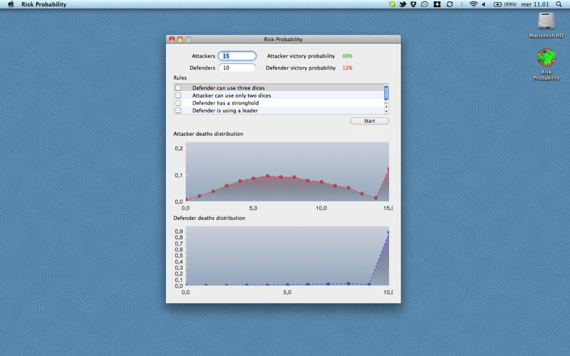This screenshot has height=356, width=570.
Task: Enable 'Defender is using a leader' rule
Action: [178, 110]
